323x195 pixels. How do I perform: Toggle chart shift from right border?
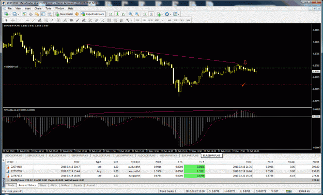151,14
